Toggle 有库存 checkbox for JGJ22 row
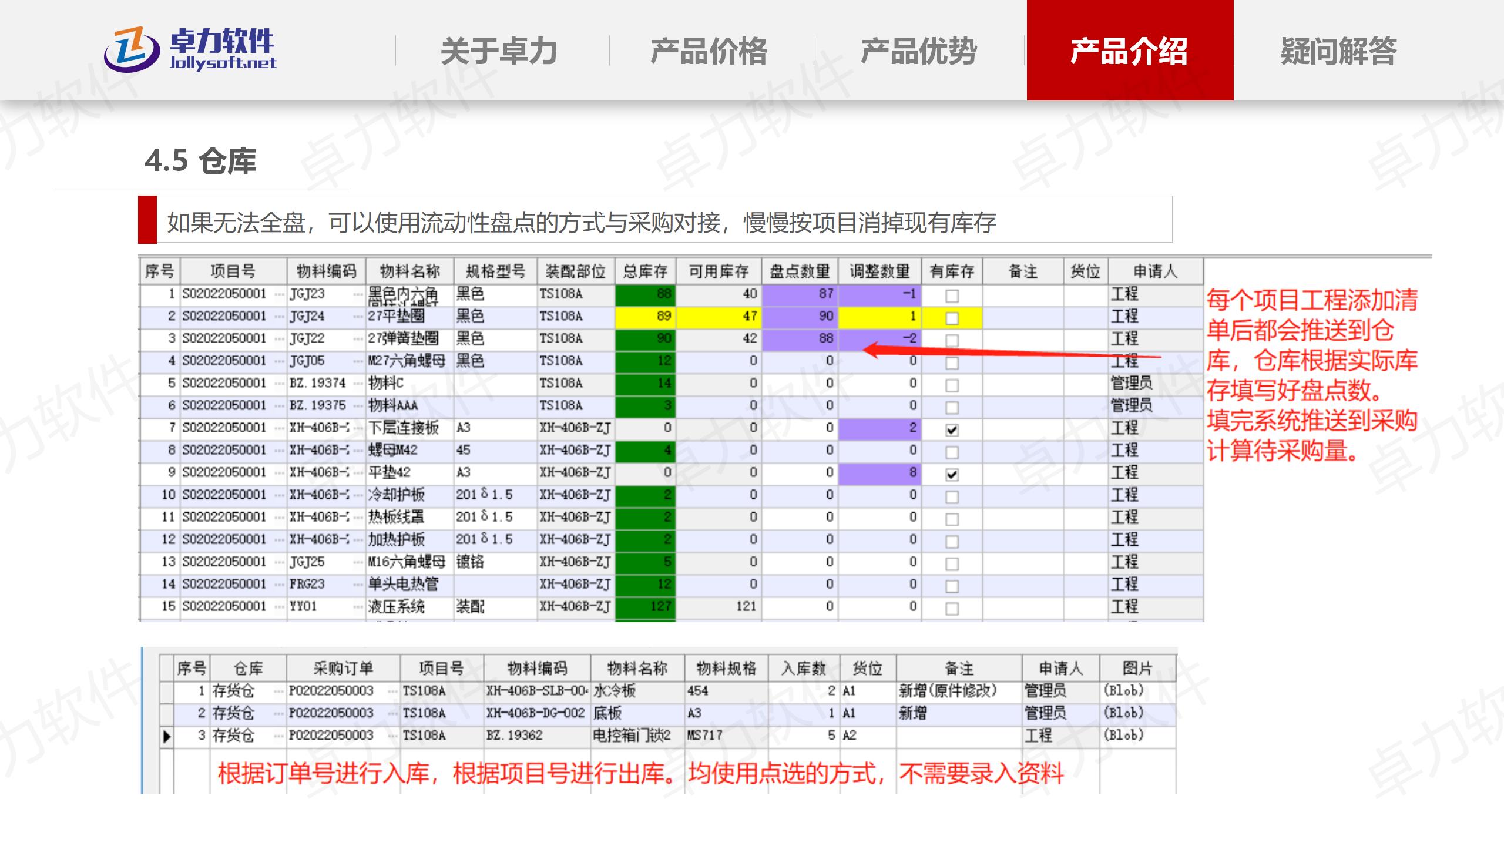 pos(952,340)
